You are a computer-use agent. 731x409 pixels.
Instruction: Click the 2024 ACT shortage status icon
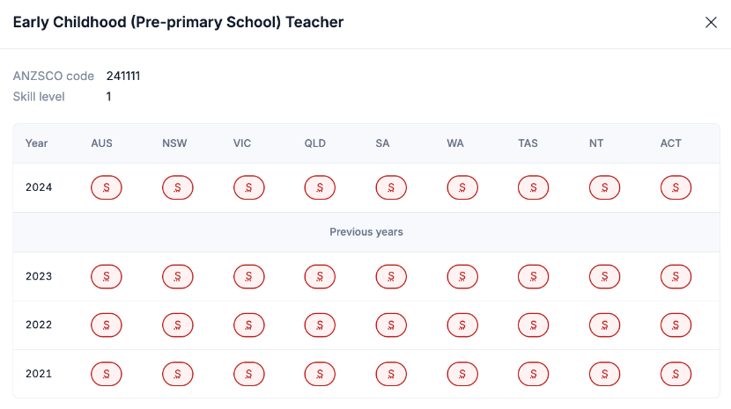(676, 187)
